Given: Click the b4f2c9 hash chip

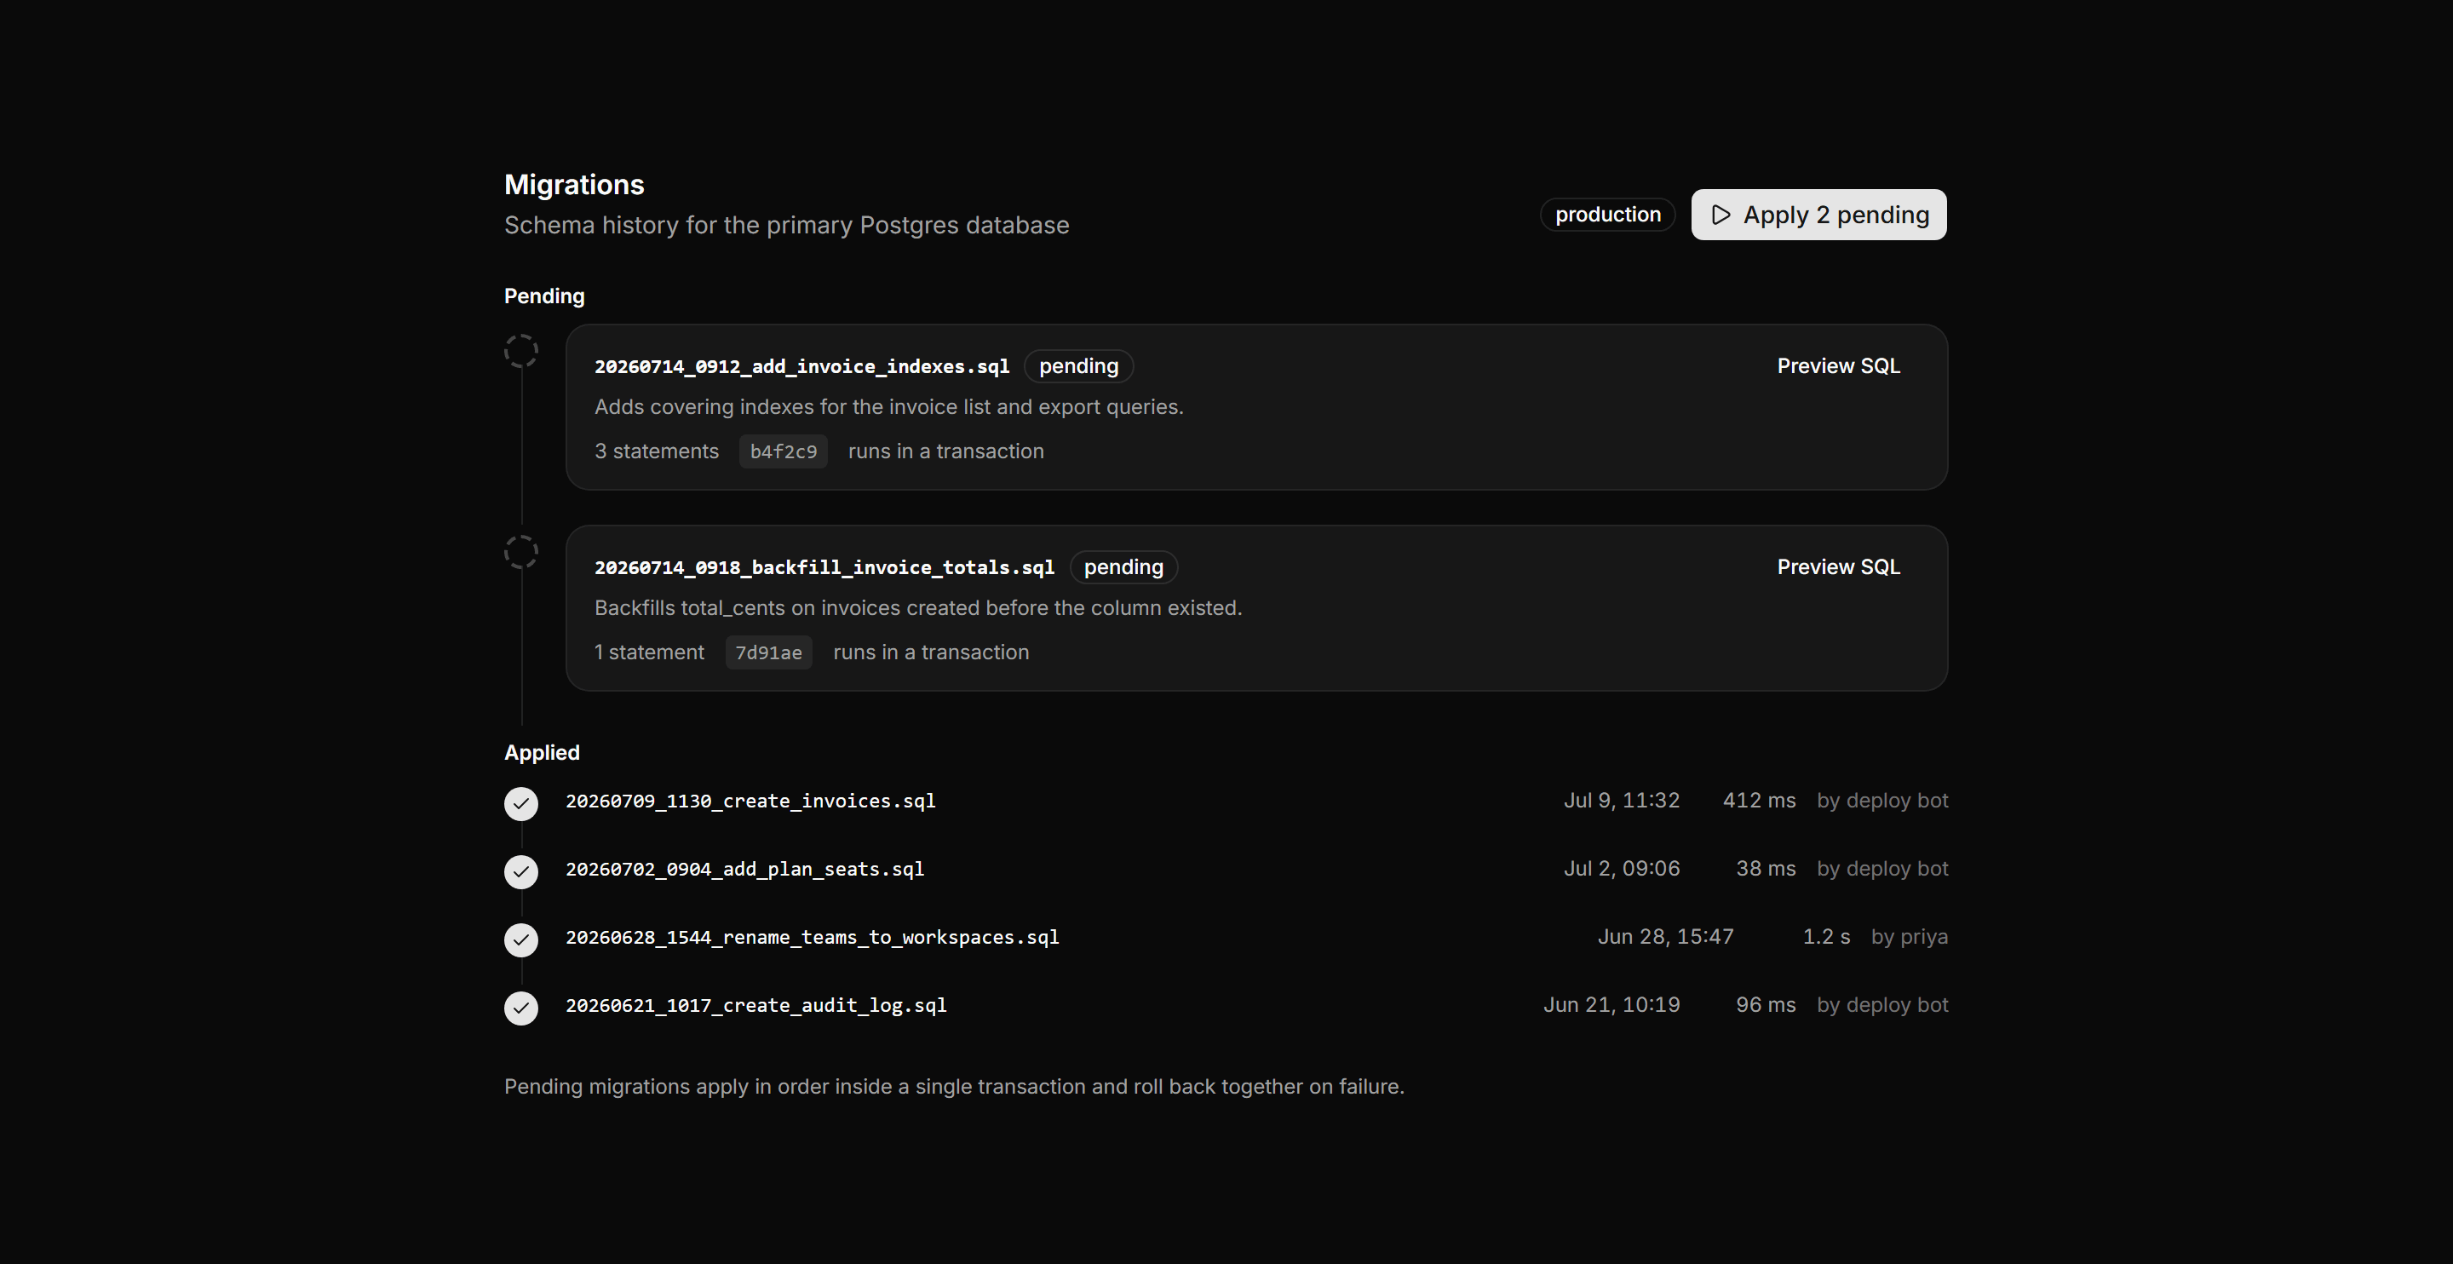Looking at the screenshot, I should (x=783, y=451).
